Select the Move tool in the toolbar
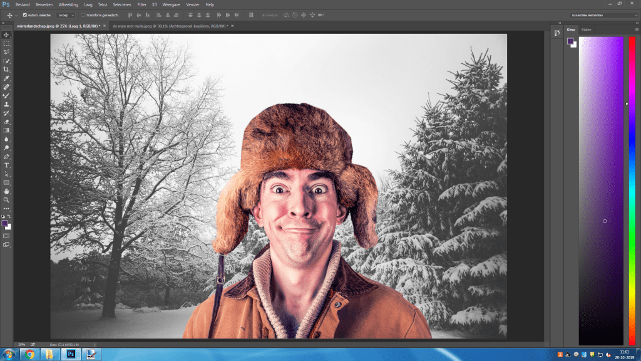The height and width of the screenshot is (361, 641). pos(6,34)
